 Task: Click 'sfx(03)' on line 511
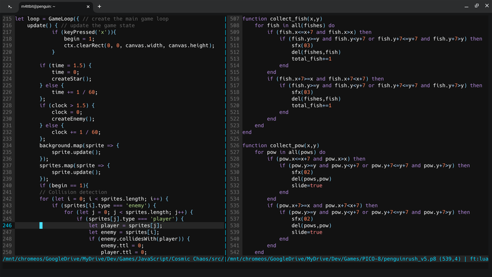[303, 46]
